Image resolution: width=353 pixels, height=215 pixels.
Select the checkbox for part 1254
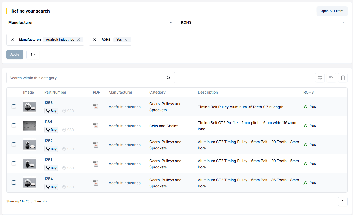tap(14, 182)
